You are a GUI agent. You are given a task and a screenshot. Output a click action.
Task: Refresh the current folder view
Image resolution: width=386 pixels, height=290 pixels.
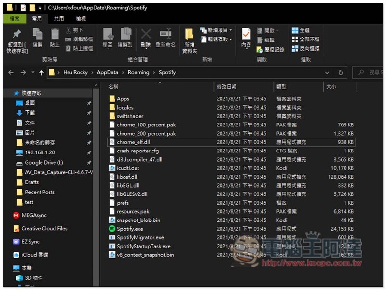[341, 73]
